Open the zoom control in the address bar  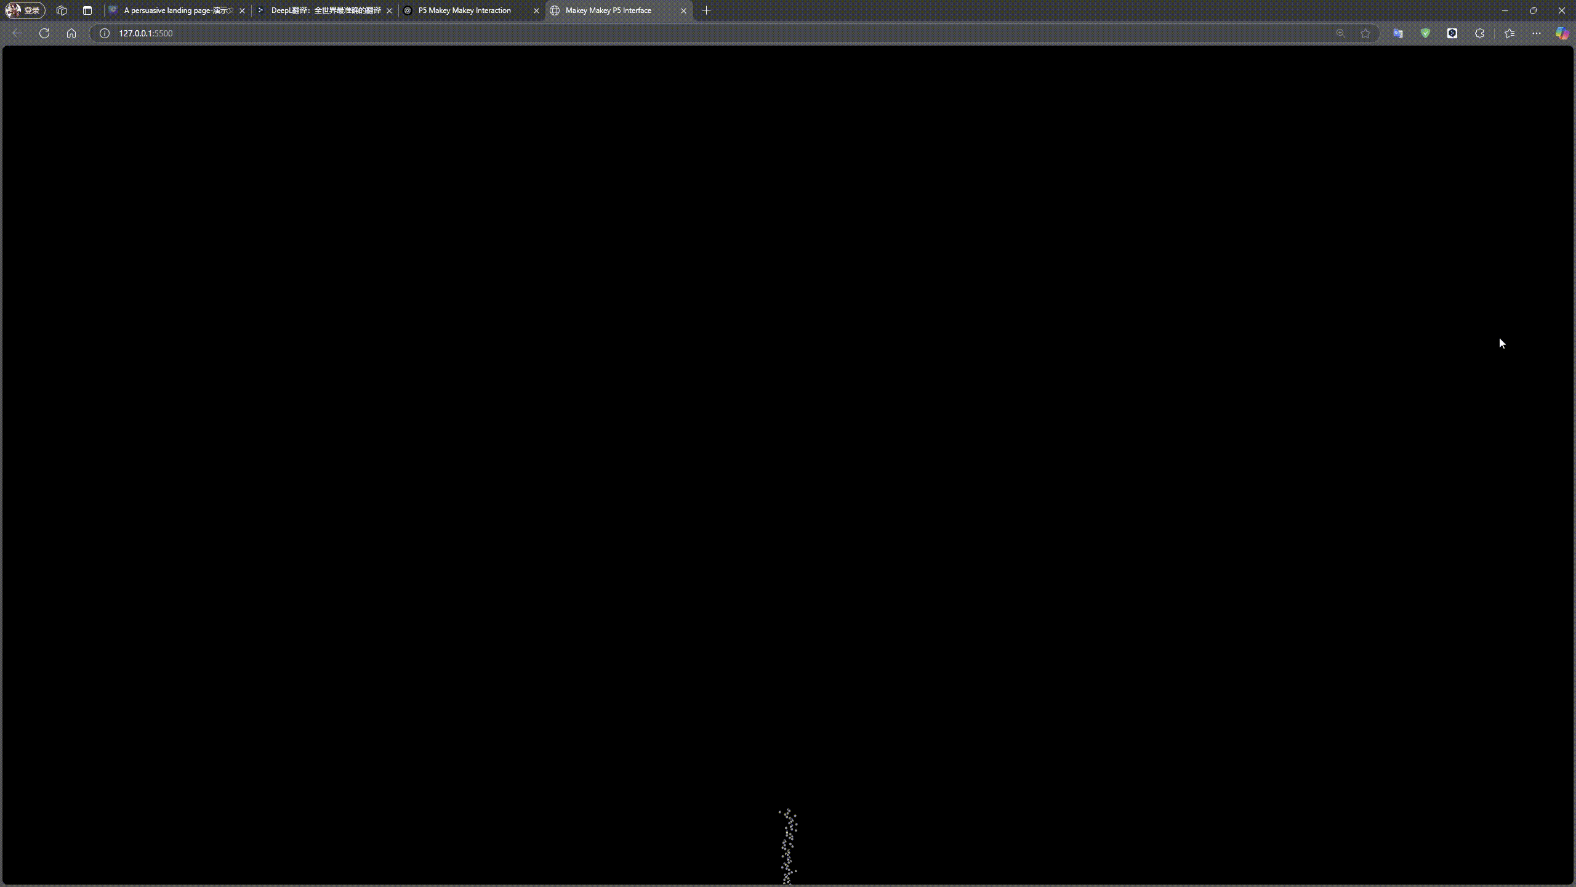click(1341, 33)
